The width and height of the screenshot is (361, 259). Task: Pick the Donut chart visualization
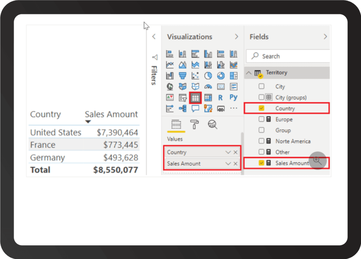[221, 76]
